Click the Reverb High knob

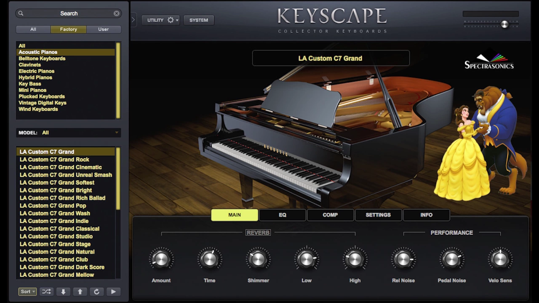tap(355, 259)
